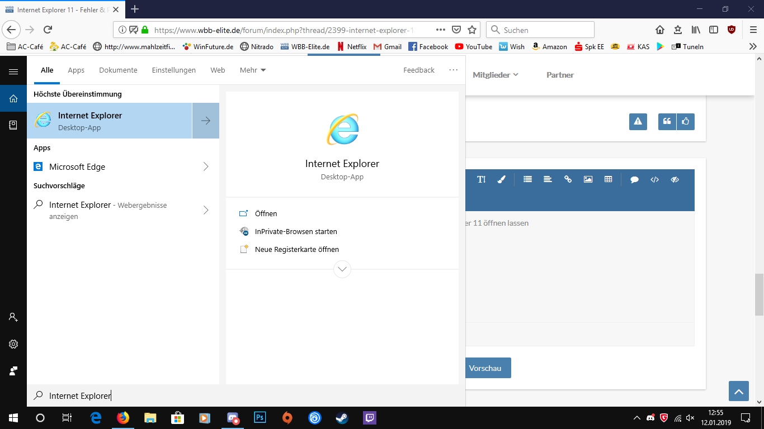
Task: Click the scroll-to-top arrow button
Action: (739, 391)
